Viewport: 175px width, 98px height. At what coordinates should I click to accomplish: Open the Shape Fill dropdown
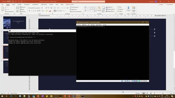(x=109, y=7)
